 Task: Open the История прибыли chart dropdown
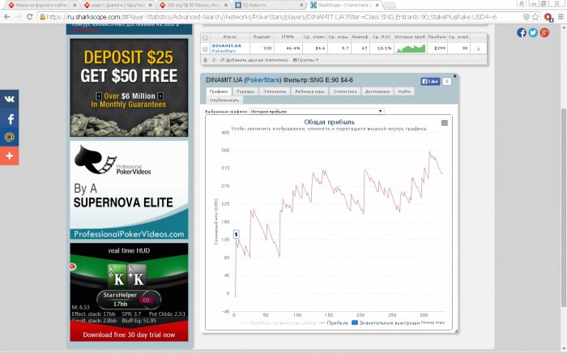pyautogui.click(x=317, y=111)
